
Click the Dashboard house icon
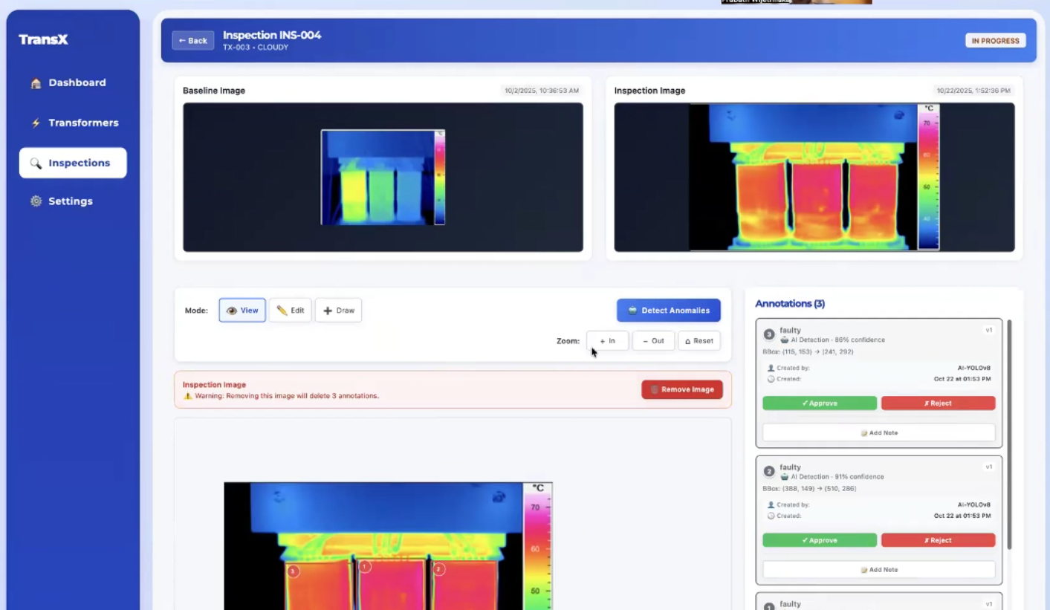36,83
